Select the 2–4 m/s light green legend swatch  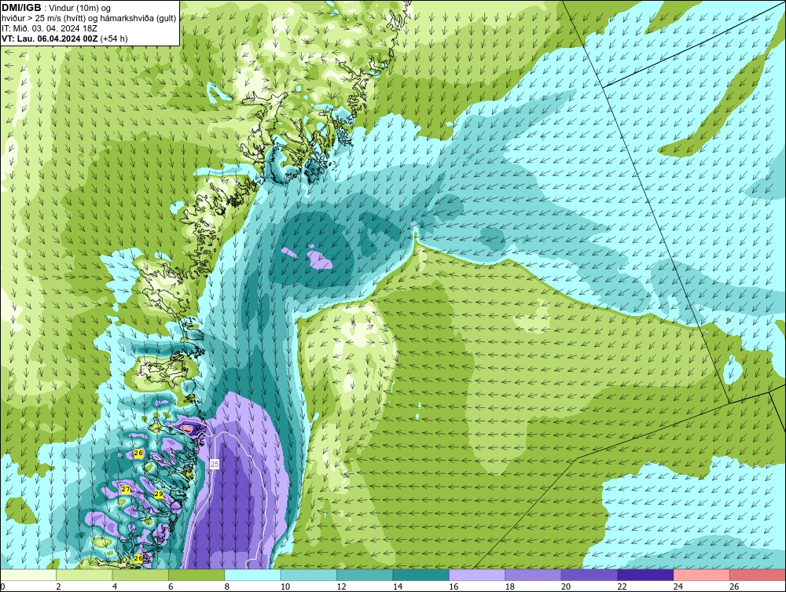84,575
